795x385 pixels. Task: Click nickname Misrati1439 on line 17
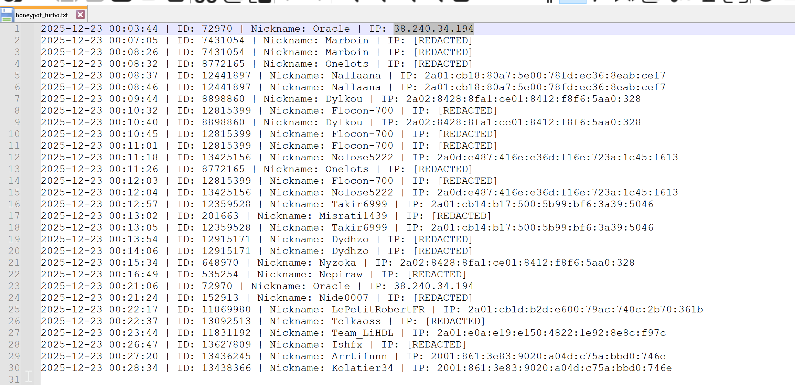click(353, 216)
